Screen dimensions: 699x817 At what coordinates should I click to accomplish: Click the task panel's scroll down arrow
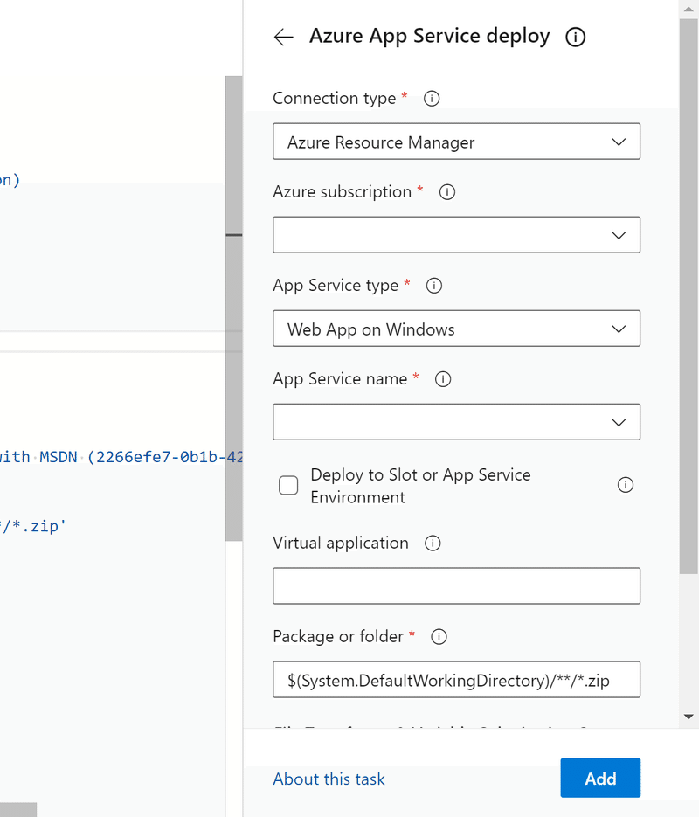[x=689, y=717]
